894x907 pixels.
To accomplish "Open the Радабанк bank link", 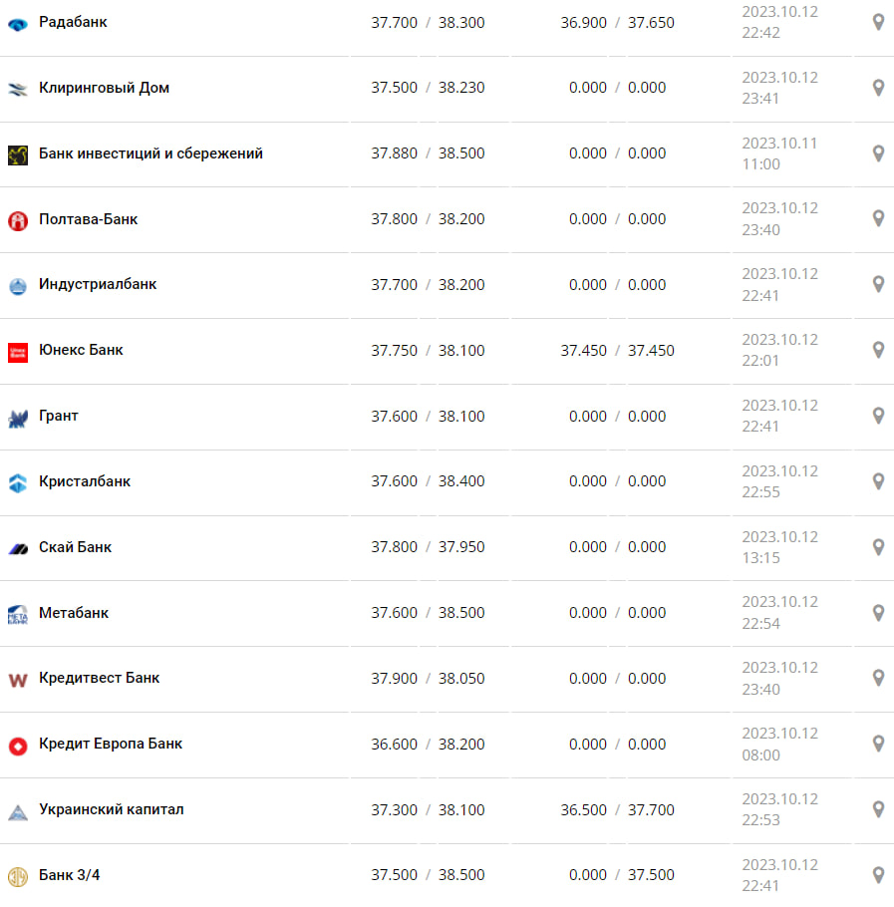I will point(73,22).
